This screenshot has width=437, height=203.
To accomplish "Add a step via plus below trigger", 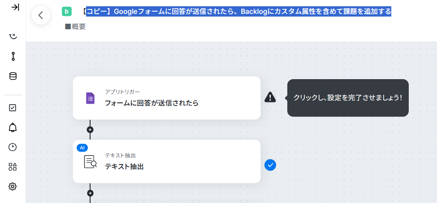I will (x=90, y=130).
